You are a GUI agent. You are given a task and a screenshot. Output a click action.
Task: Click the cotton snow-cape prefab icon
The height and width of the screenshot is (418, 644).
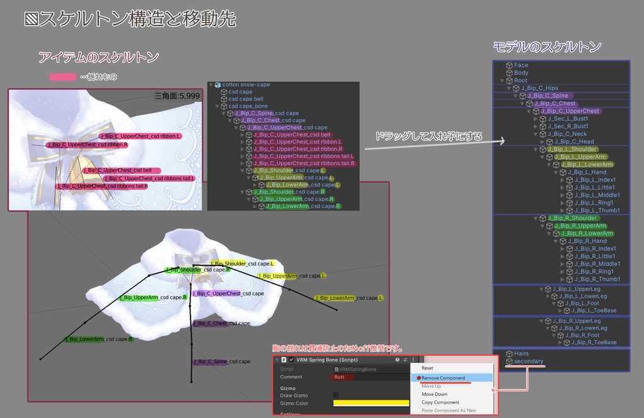218,85
